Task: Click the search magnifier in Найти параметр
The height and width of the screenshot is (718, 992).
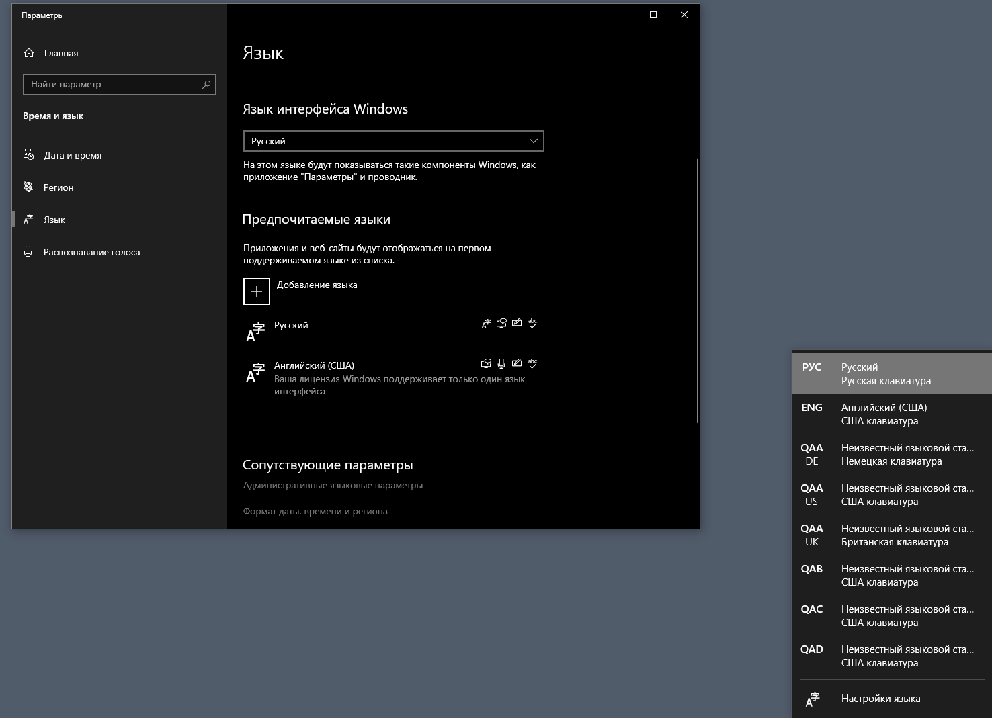Action: coord(206,84)
